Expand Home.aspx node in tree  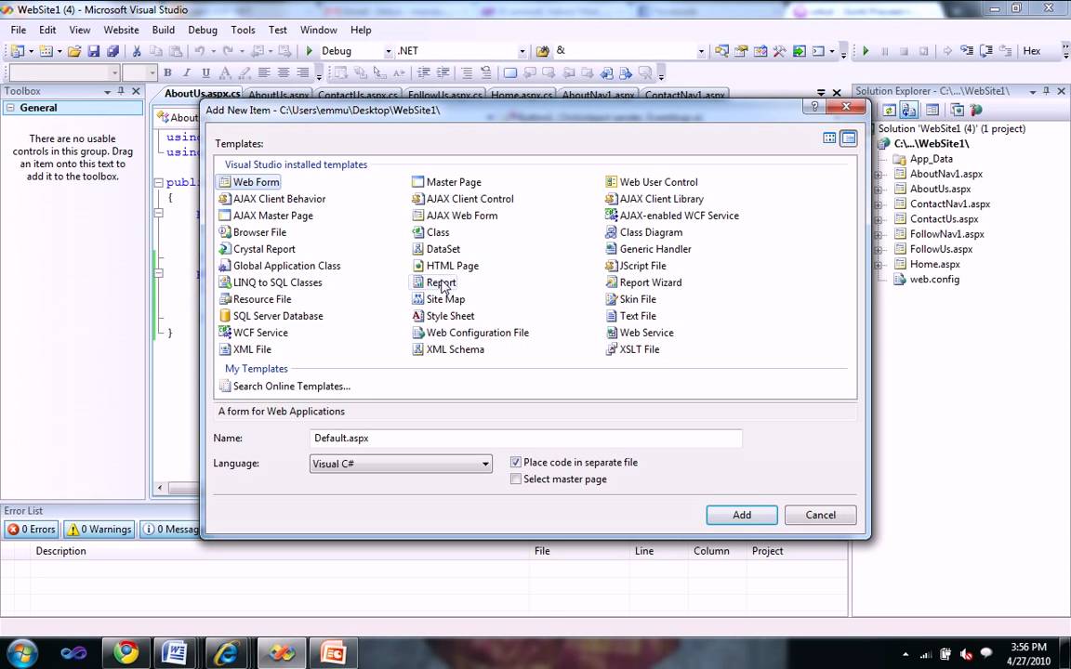pyautogui.click(x=879, y=265)
